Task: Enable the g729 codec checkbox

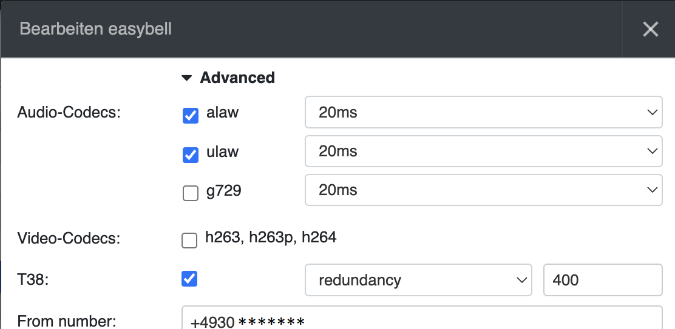Action: 191,193
